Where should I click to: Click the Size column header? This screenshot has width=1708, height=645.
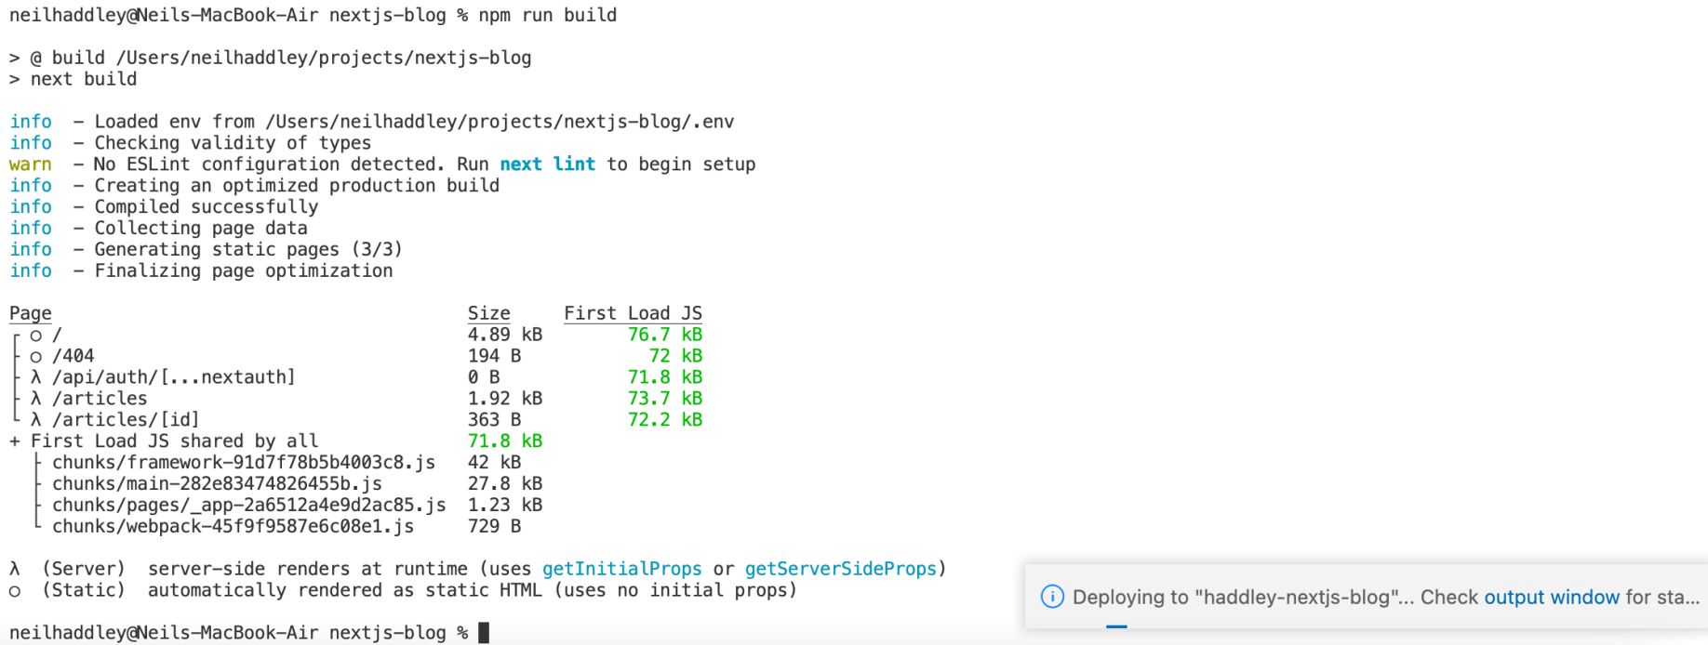click(x=488, y=313)
